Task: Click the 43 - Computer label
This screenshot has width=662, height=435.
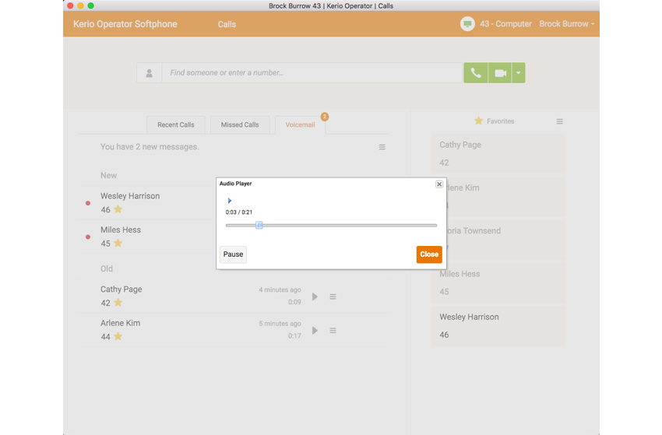Action: 505,24
